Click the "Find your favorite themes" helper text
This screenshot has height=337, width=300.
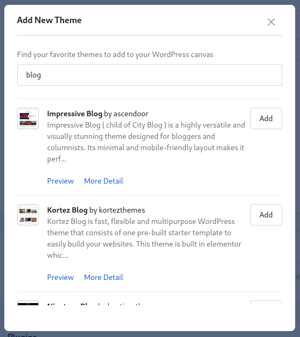(115, 54)
